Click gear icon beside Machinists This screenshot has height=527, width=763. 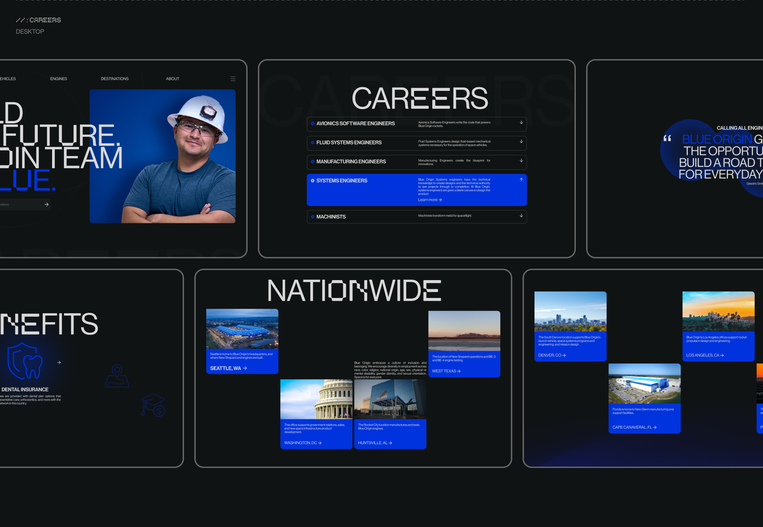tap(313, 217)
